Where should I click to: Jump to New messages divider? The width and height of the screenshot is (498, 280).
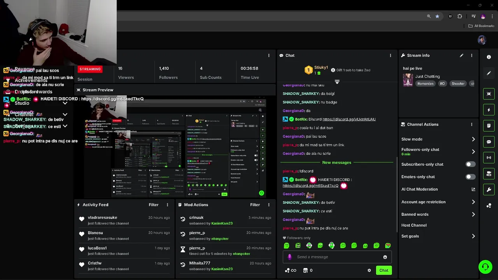(x=337, y=163)
